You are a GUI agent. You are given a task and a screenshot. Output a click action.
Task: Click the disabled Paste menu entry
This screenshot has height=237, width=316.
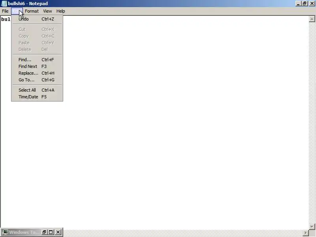coord(37,43)
